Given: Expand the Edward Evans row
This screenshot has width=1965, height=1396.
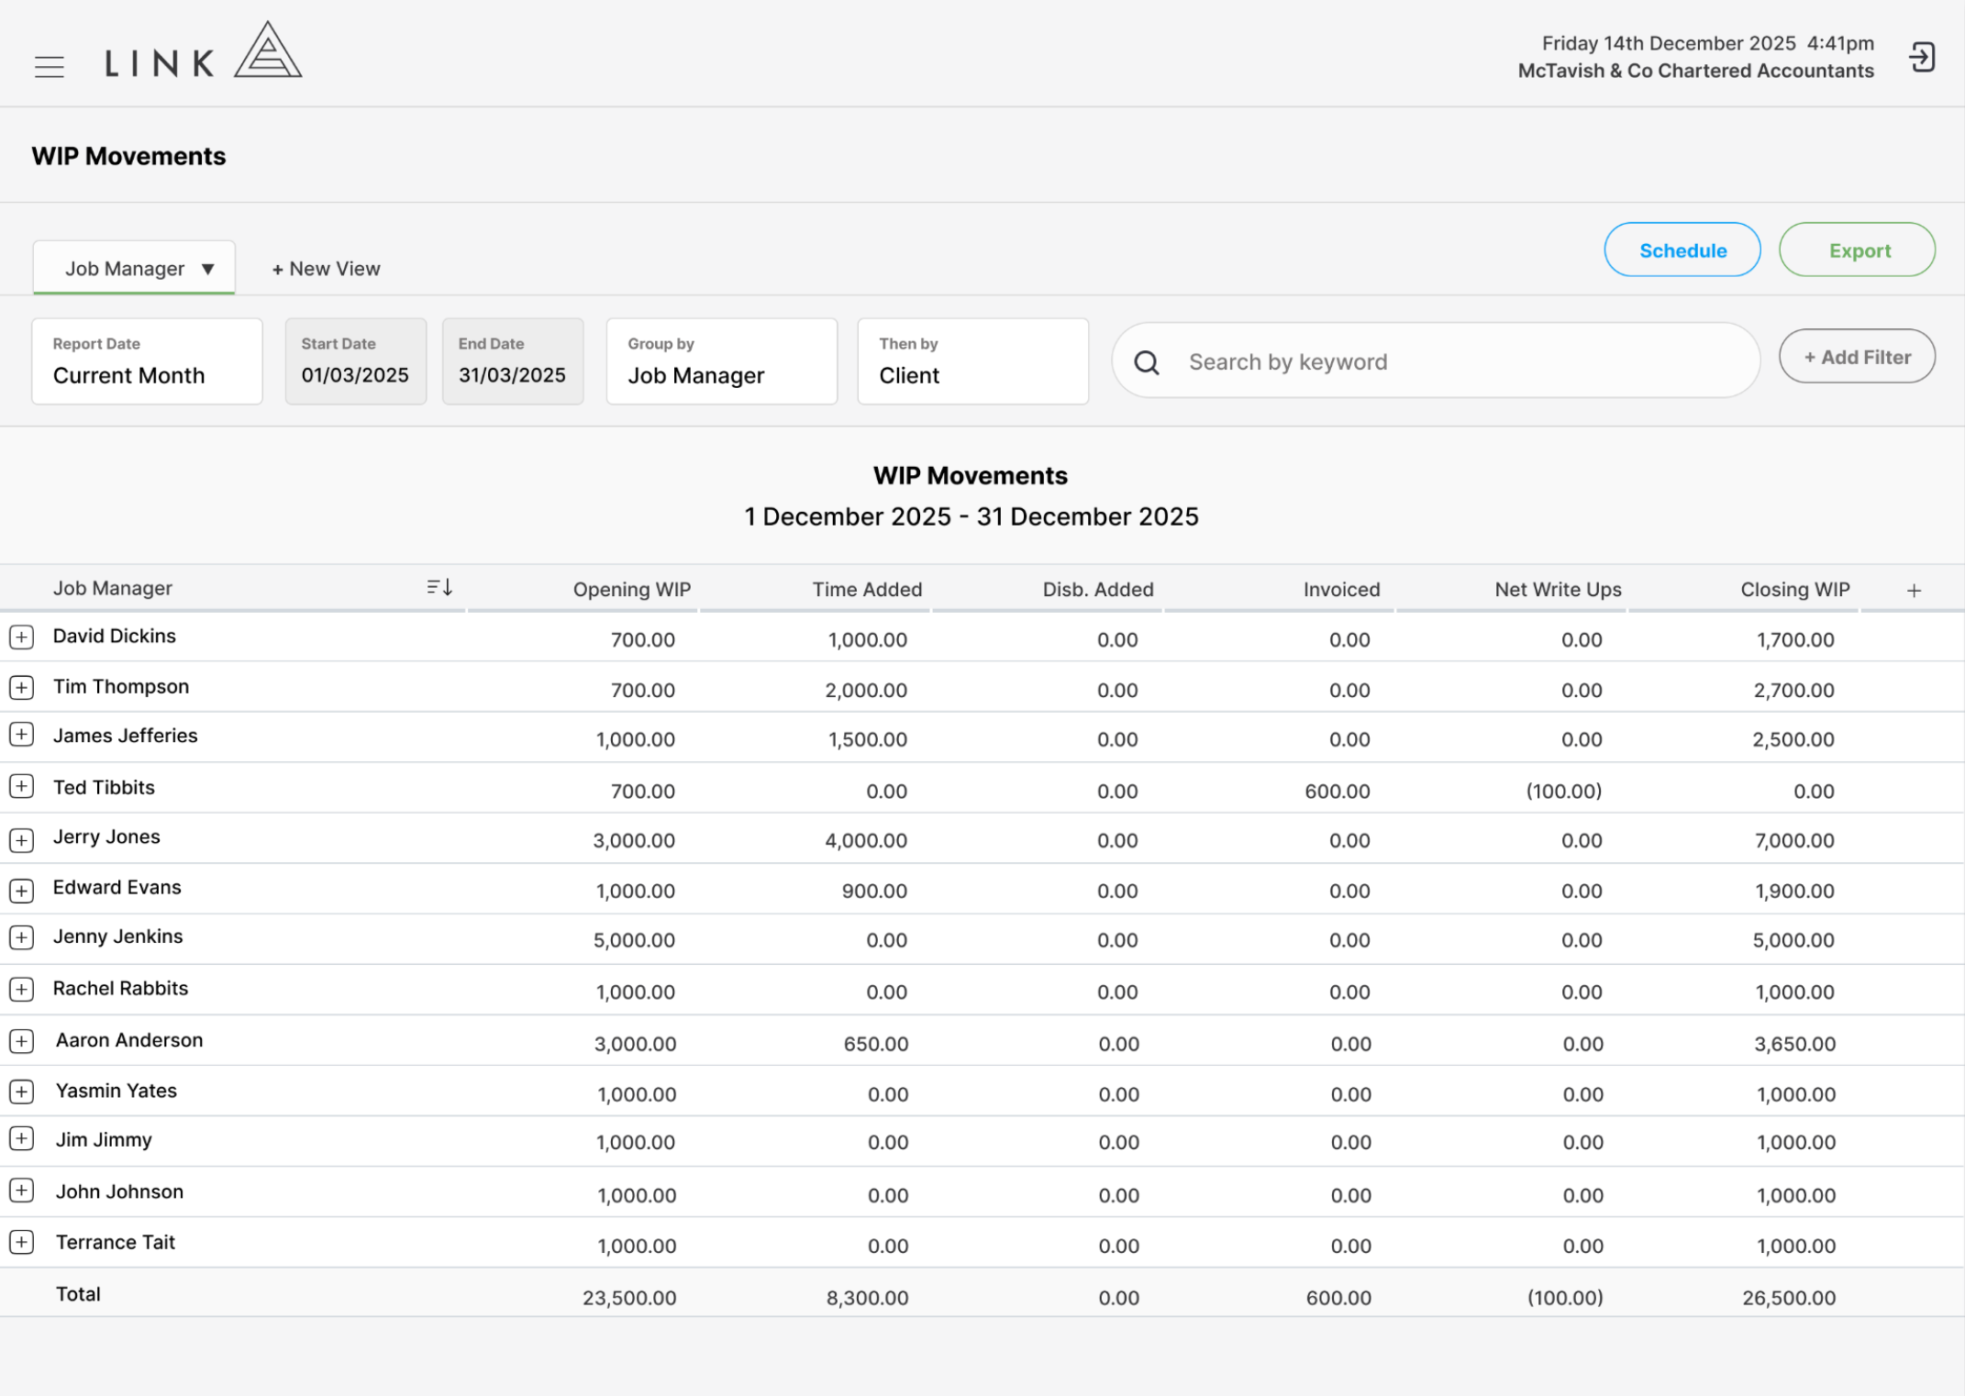Looking at the screenshot, I should (x=22, y=890).
